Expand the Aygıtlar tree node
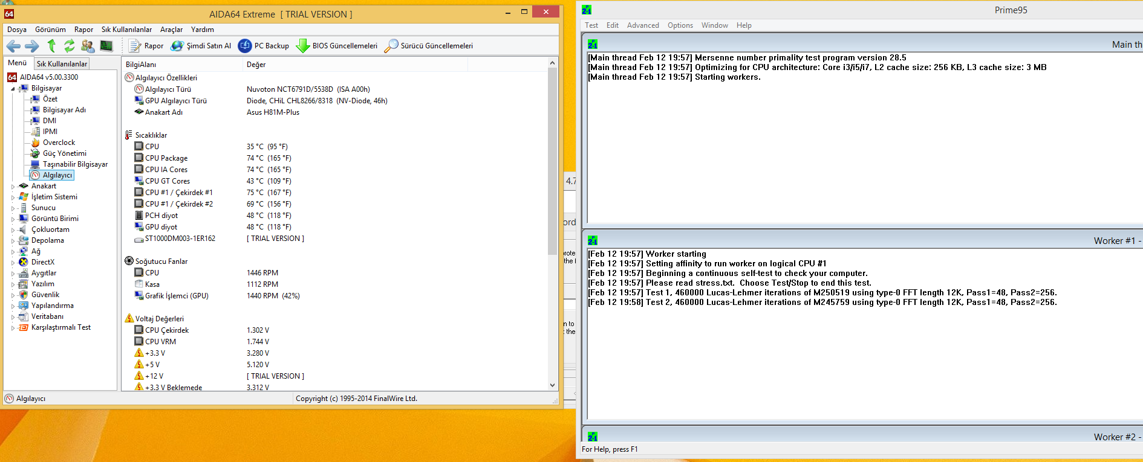1143x462 pixels. click(13, 274)
